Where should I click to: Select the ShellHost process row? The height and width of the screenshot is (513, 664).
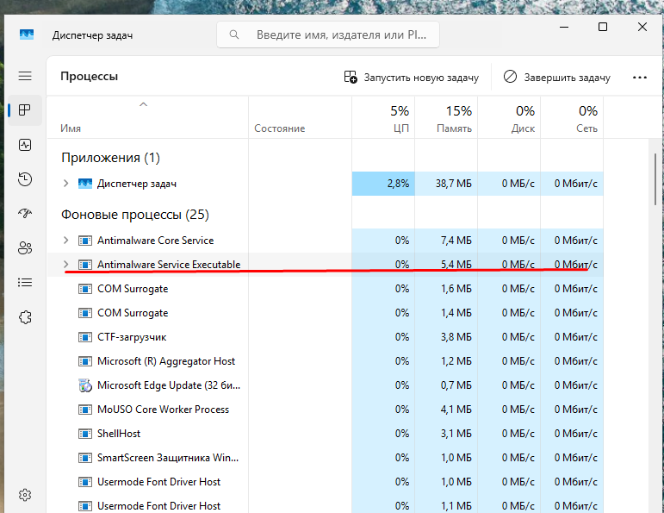click(x=325, y=434)
